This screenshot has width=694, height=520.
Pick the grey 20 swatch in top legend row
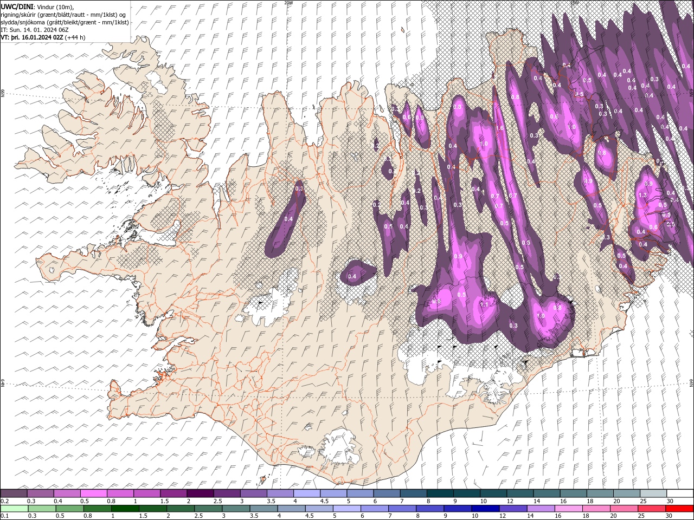626,493
